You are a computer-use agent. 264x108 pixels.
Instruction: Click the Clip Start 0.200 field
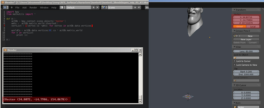pyautogui.click(x=246, y=72)
